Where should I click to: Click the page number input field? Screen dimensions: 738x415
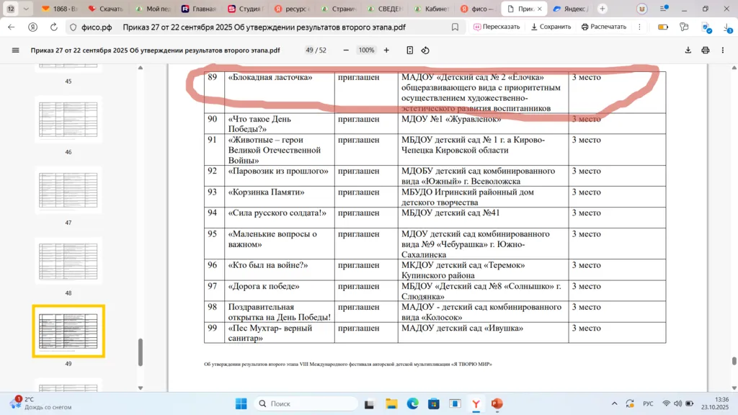[x=311, y=50]
